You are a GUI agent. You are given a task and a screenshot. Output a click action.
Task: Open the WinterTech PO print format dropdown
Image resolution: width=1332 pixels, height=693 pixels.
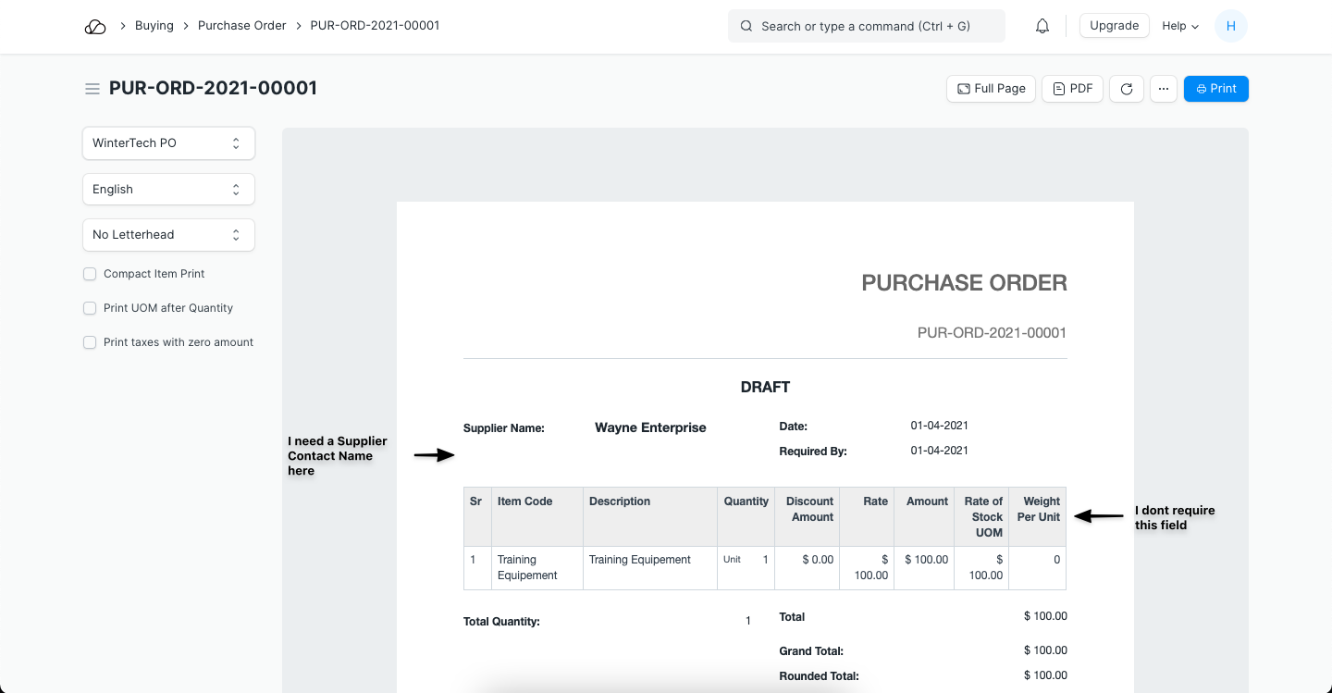168,143
